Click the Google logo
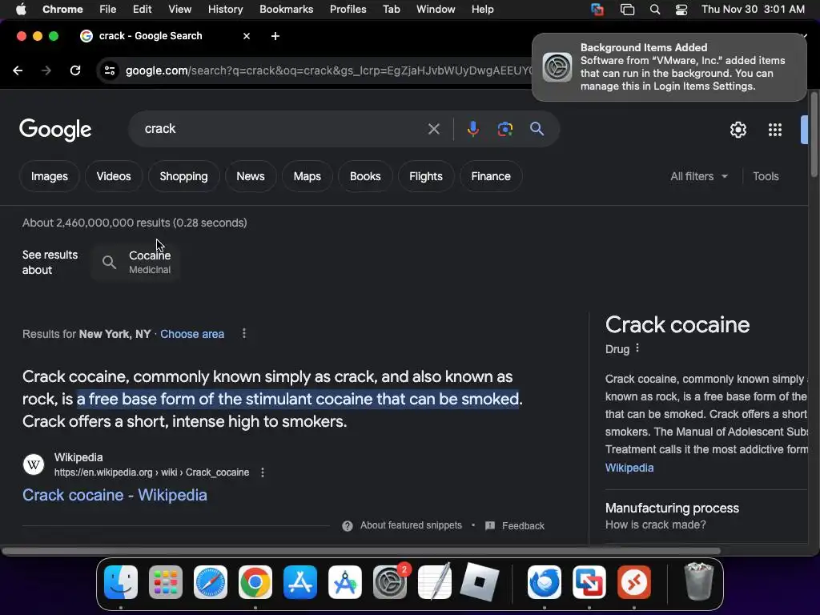Image resolution: width=820 pixels, height=615 pixels. pyautogui.click(x=55, y=130)
